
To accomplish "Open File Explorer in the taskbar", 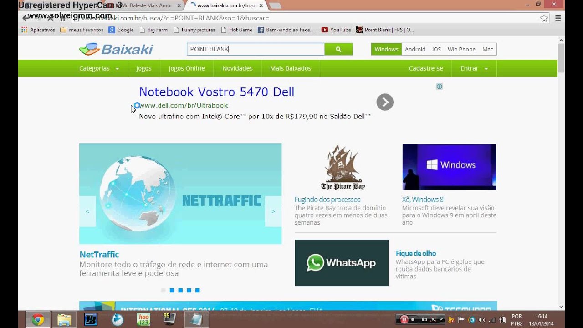I will [x=64, y=320].
